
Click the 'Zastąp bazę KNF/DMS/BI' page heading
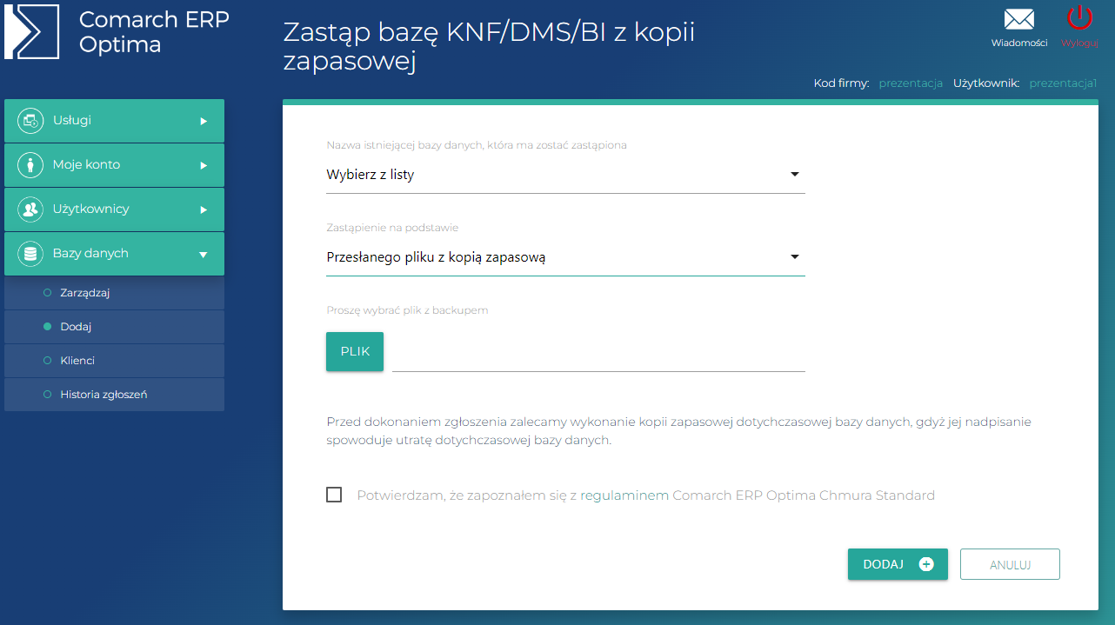[x=490, y=47]
